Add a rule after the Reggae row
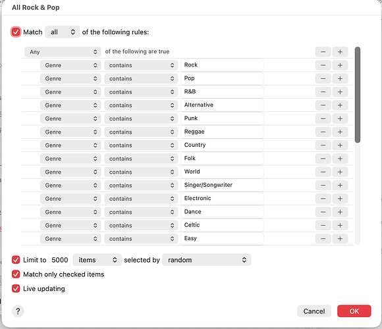382x329 pixels. tap(340, 132)
